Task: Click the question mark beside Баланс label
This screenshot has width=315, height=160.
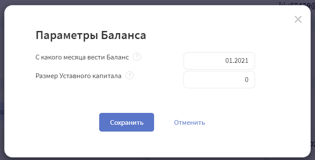Action: (137, 57)
